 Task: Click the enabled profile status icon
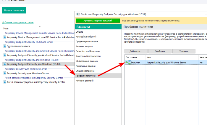128,63
